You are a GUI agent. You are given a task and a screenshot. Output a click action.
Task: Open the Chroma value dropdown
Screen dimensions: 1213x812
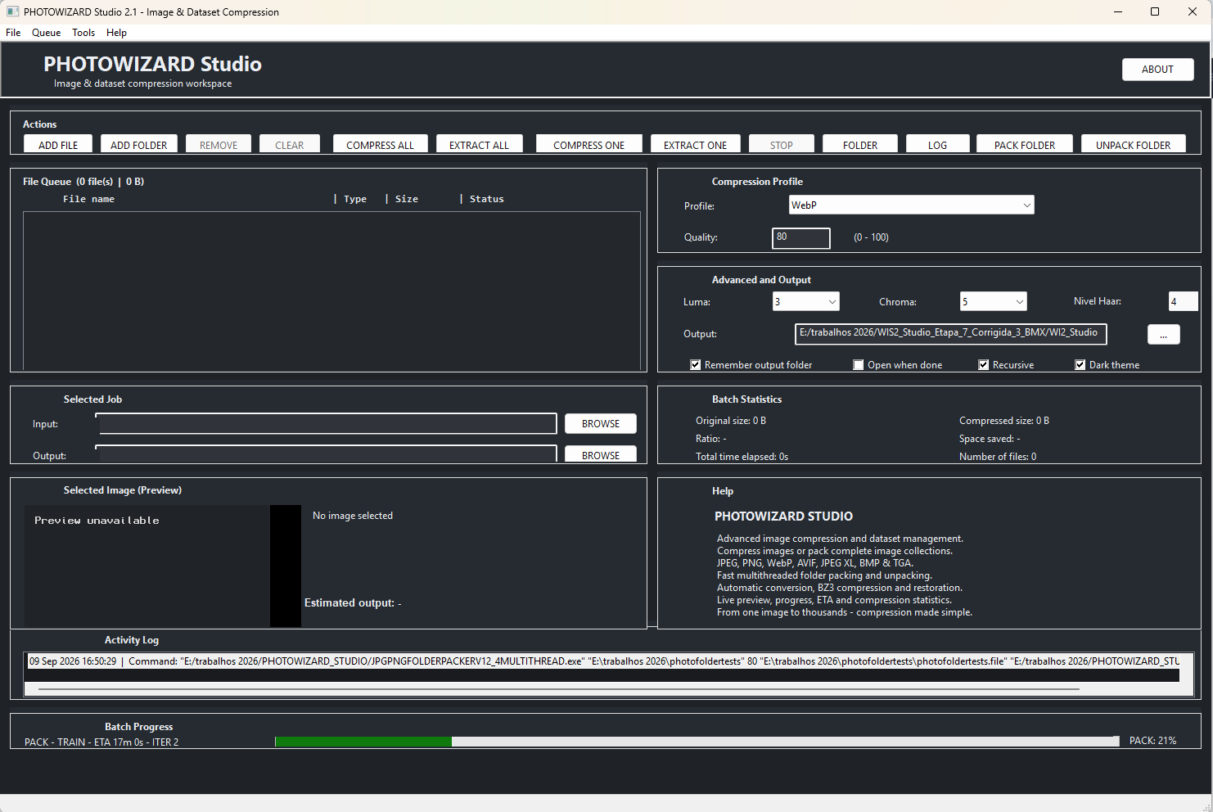993,301
